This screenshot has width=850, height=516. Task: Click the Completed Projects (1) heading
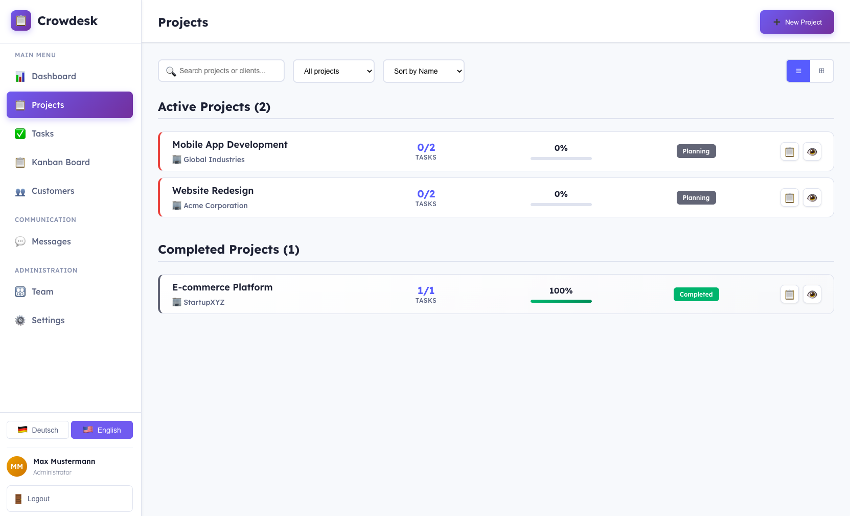[228, 250]
